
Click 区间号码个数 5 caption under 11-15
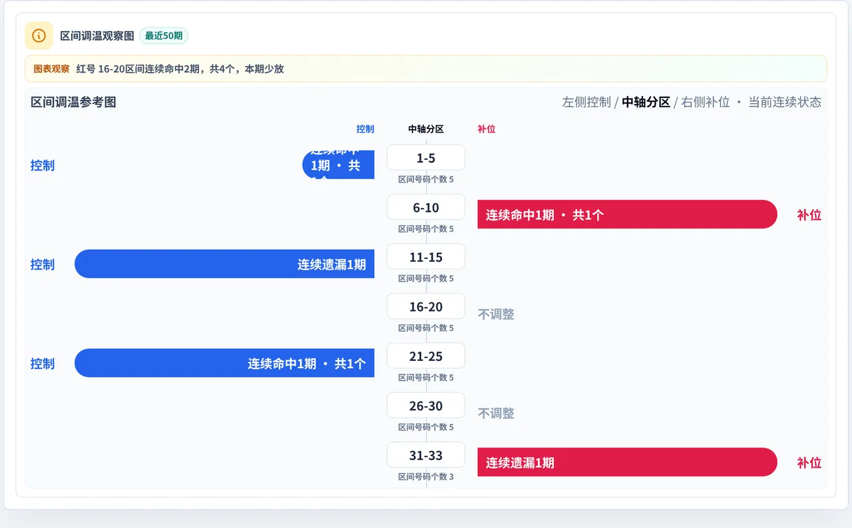pyautogui.click(x=426, y=278)
